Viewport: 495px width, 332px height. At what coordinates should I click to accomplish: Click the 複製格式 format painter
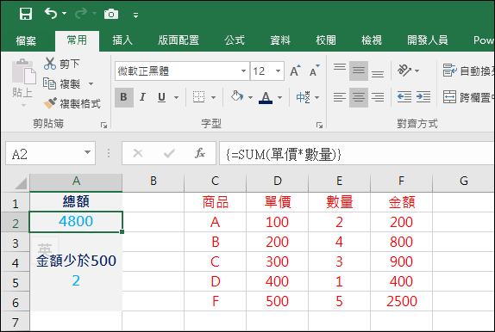tap(72, 103)
